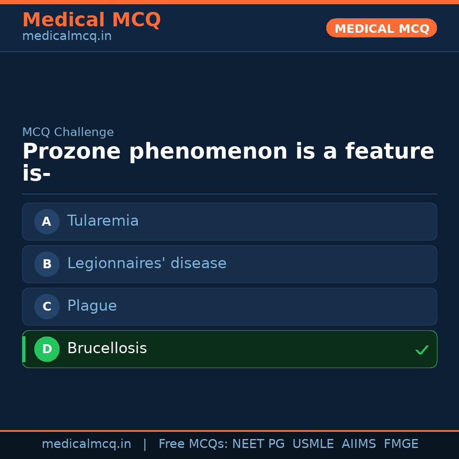Click the circular A badge icon
459x459 pixels.
(47, 221)
